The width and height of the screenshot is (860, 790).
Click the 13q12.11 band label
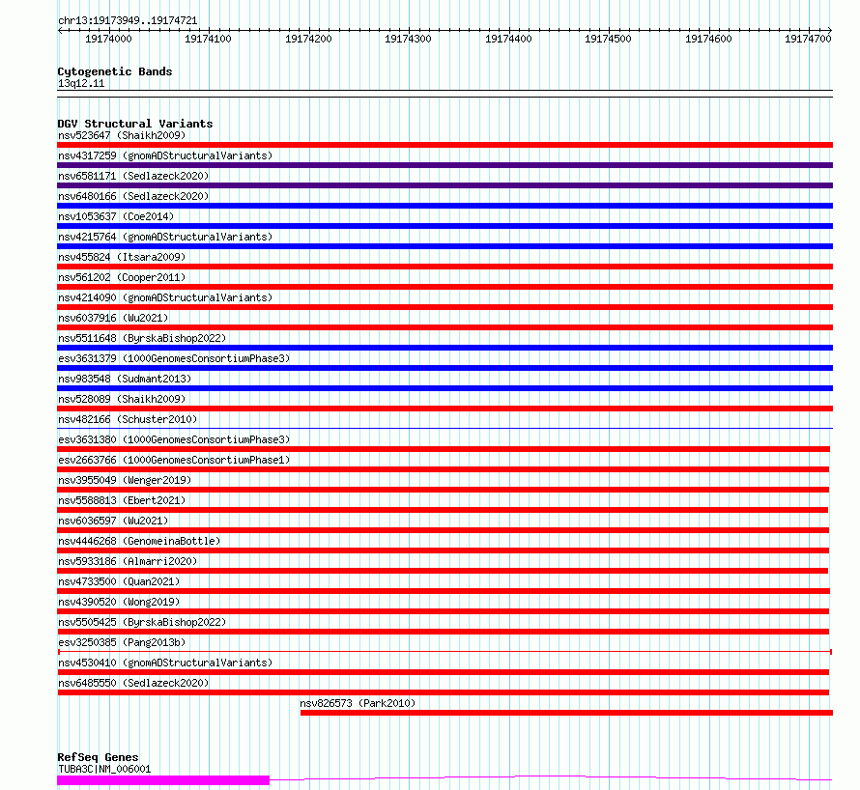coord(81,83)
